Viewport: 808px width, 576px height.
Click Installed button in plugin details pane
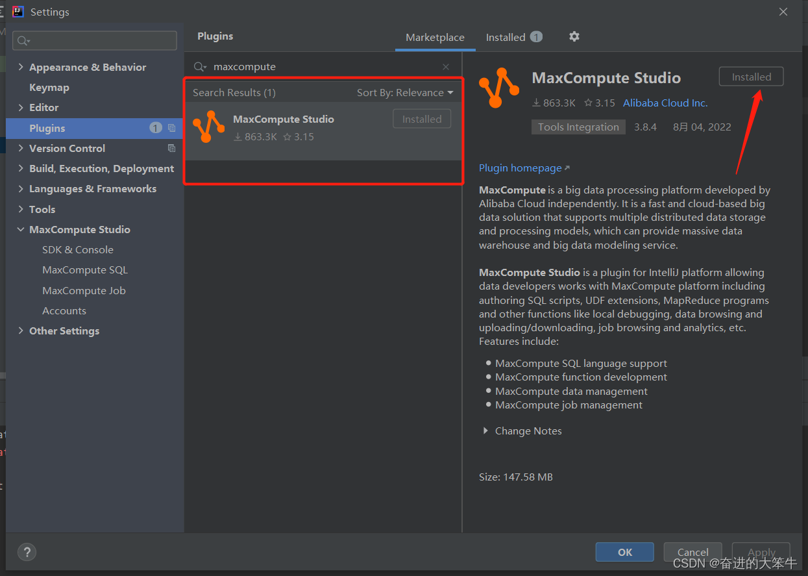click(752, 77)
